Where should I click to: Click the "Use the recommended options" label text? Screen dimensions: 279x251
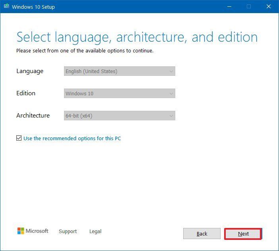(72, 139)
